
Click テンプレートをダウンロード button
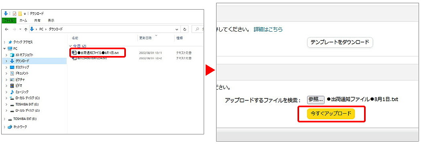340,42
